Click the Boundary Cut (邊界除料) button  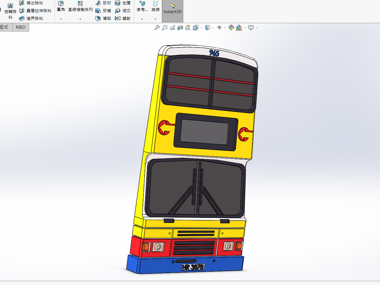(31, 18)
